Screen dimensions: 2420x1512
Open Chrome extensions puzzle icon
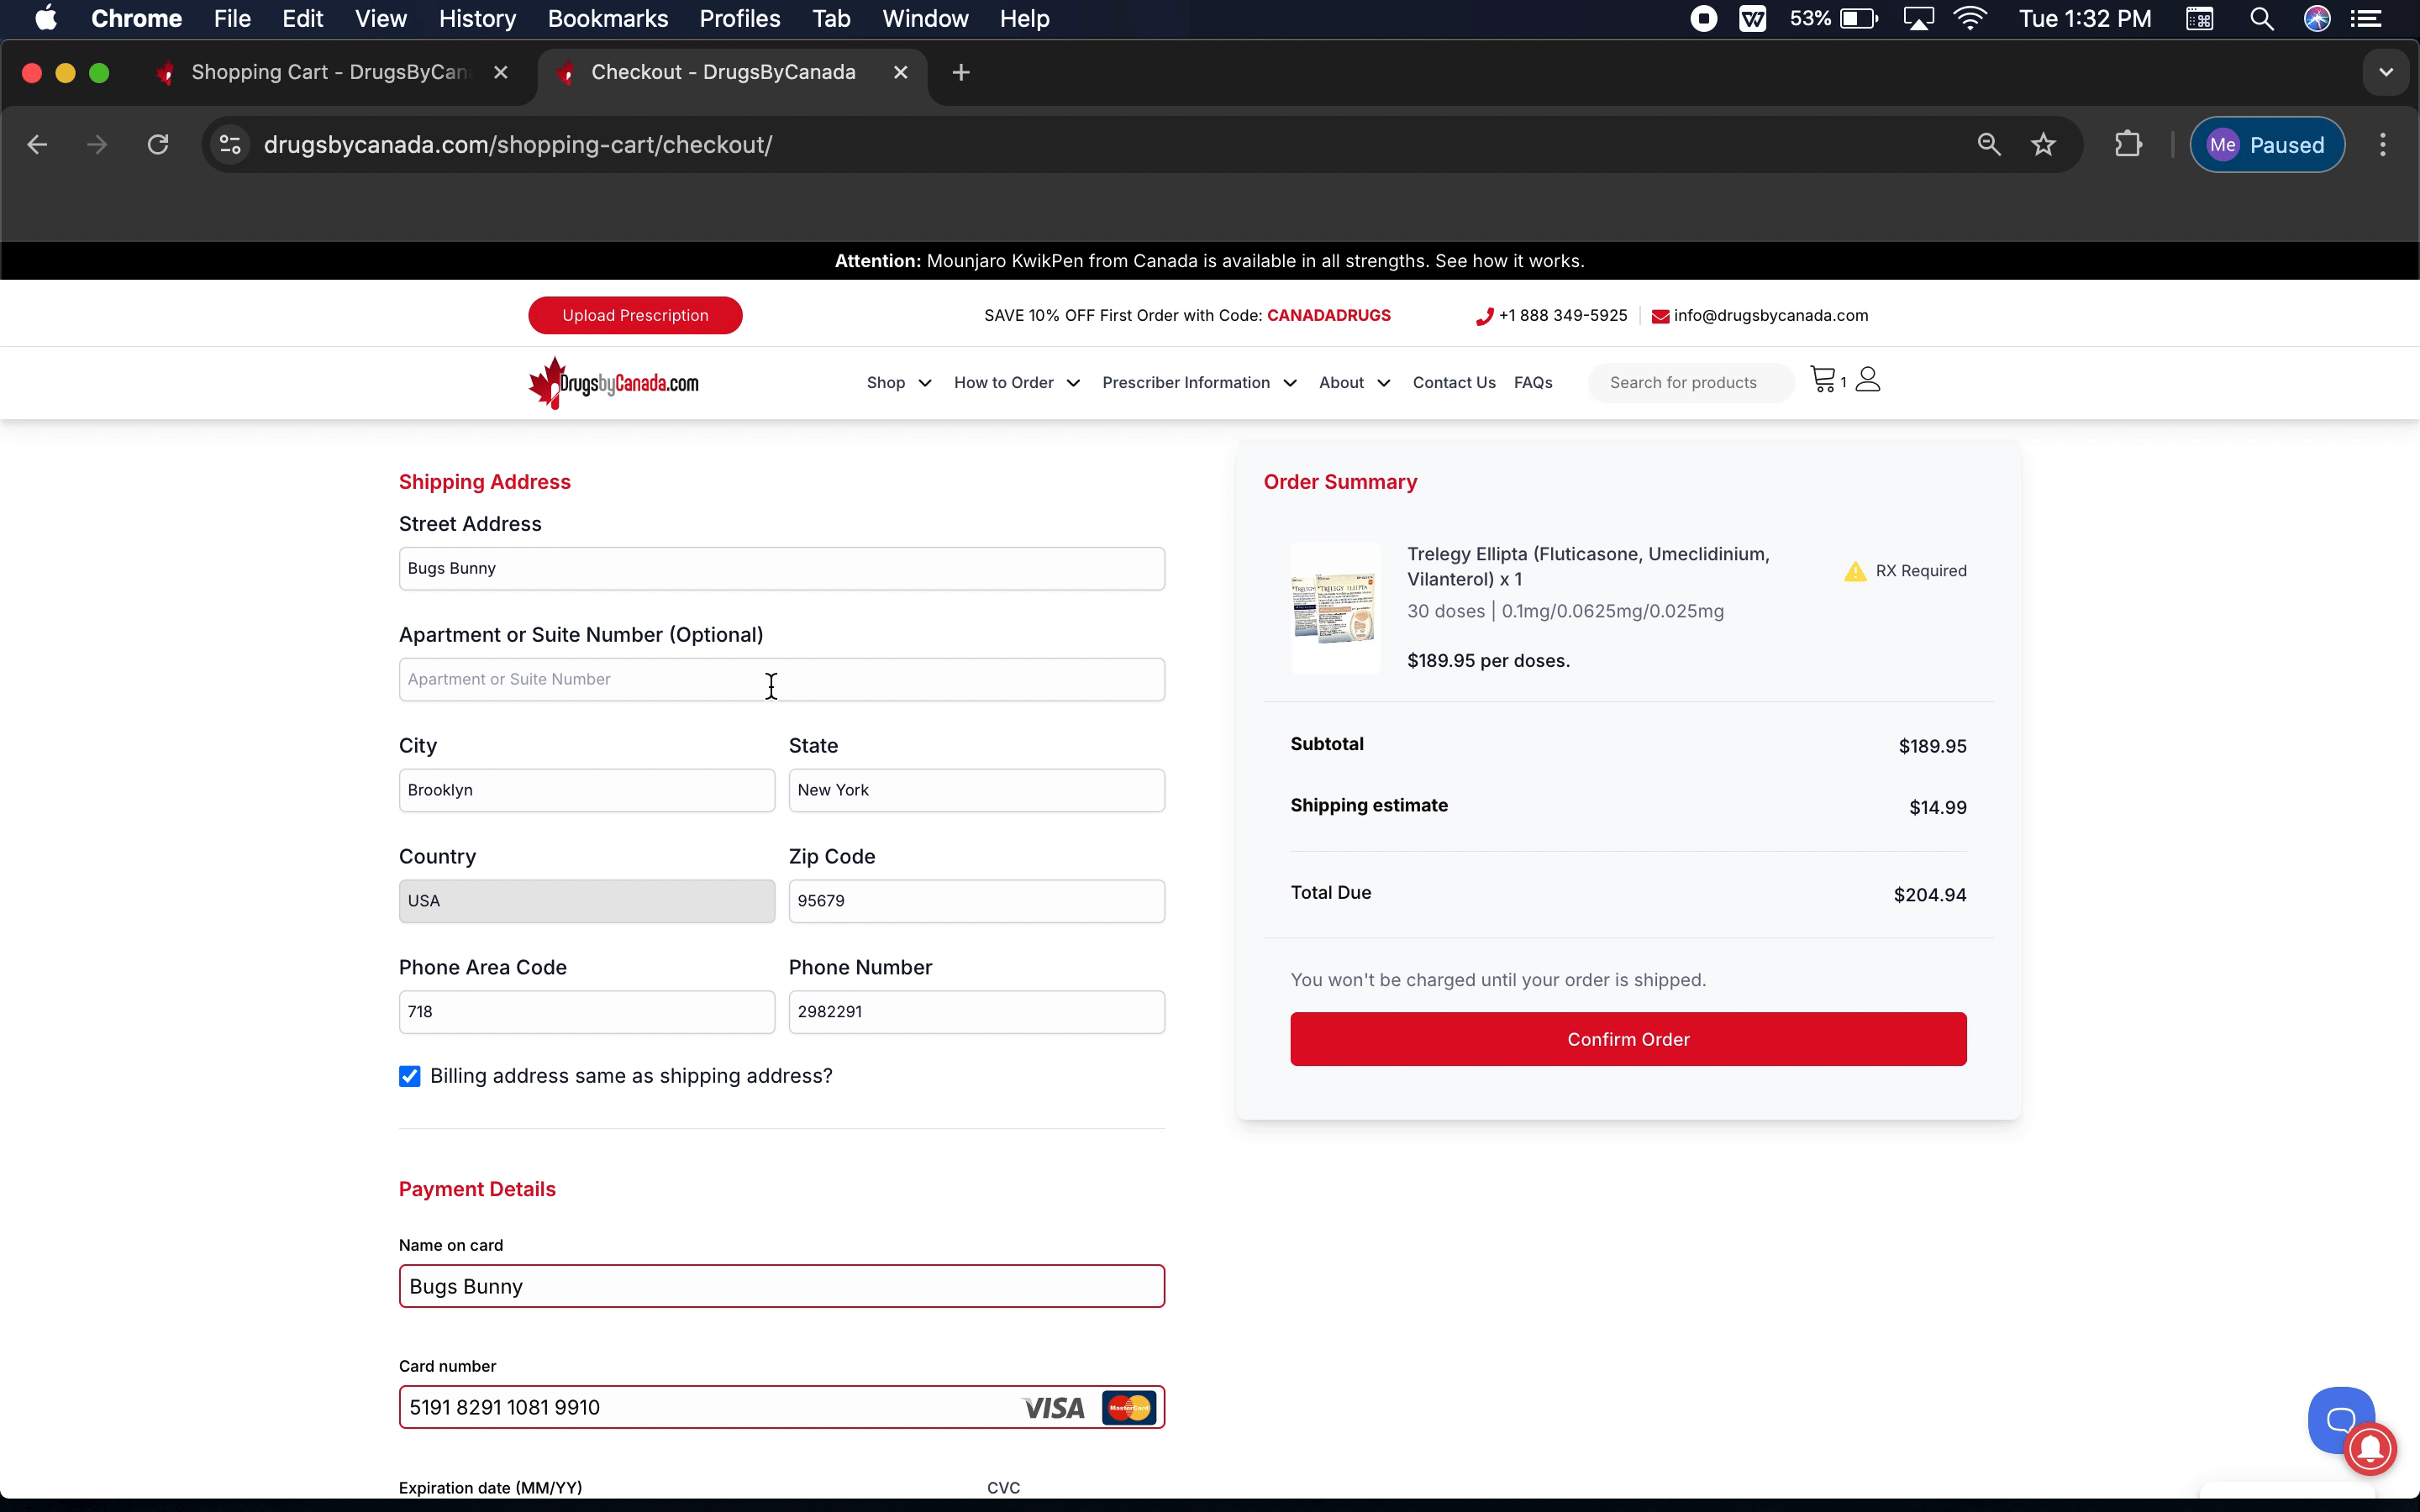tap(2128, 145)
